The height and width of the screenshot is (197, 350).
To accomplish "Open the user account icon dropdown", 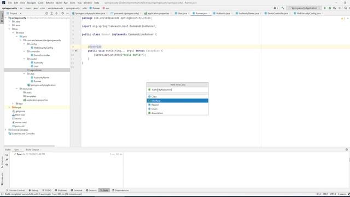I will click(276, 8).
